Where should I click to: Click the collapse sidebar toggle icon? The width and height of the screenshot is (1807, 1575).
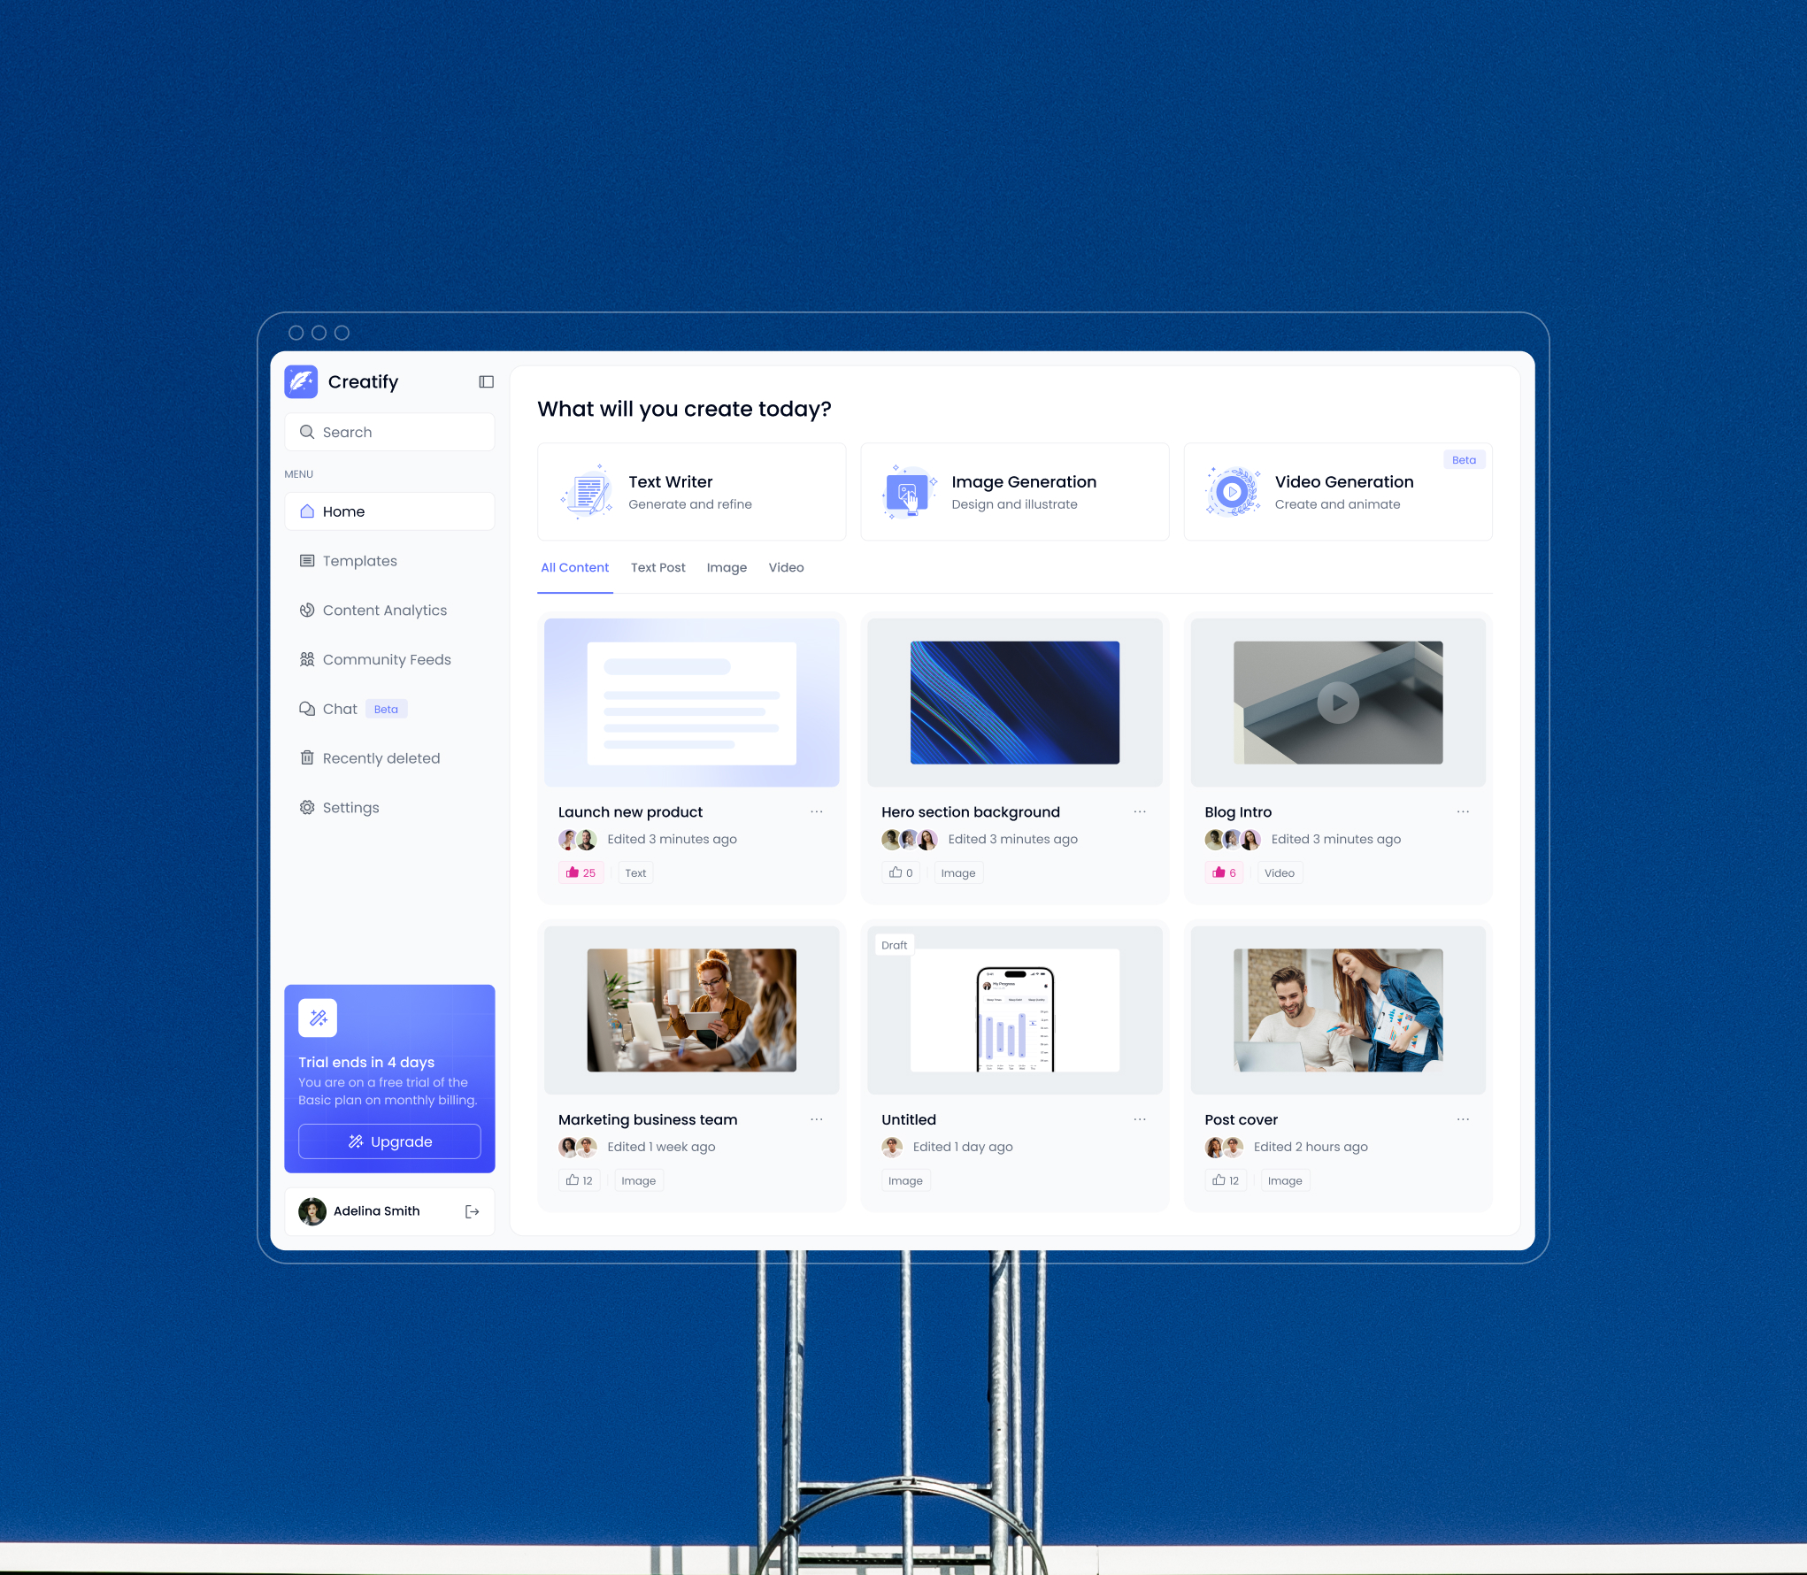pos(487,382)
